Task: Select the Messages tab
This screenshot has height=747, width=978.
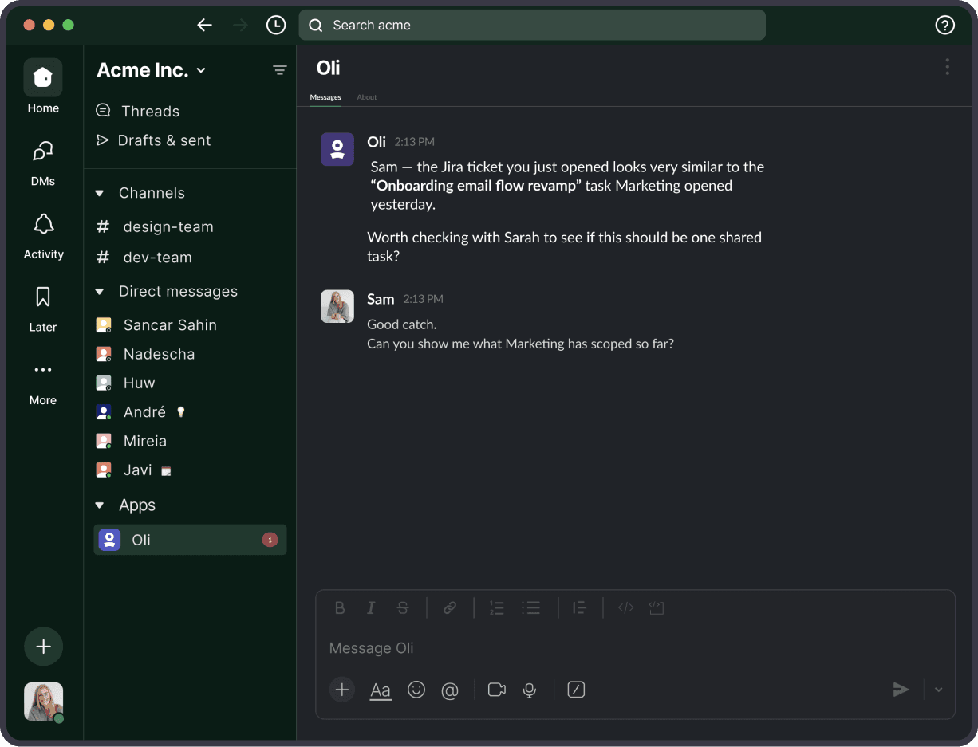Action: 325,97
